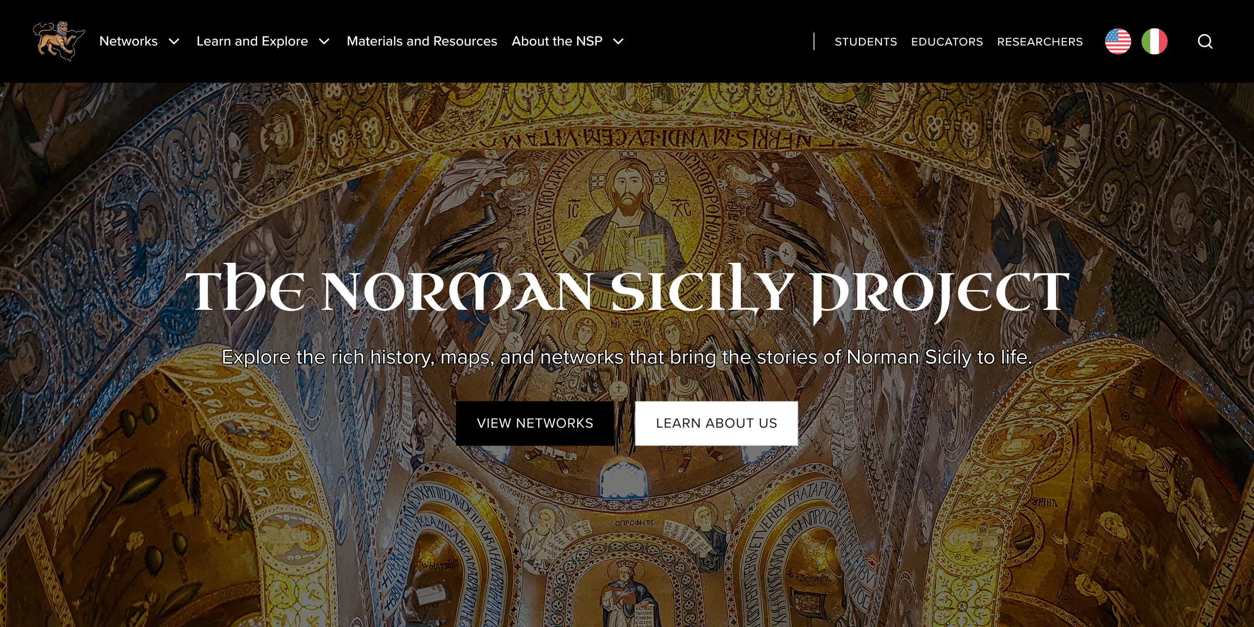Open the Learn and Explore menu
1254x627 pixels.
pos(252,41)
